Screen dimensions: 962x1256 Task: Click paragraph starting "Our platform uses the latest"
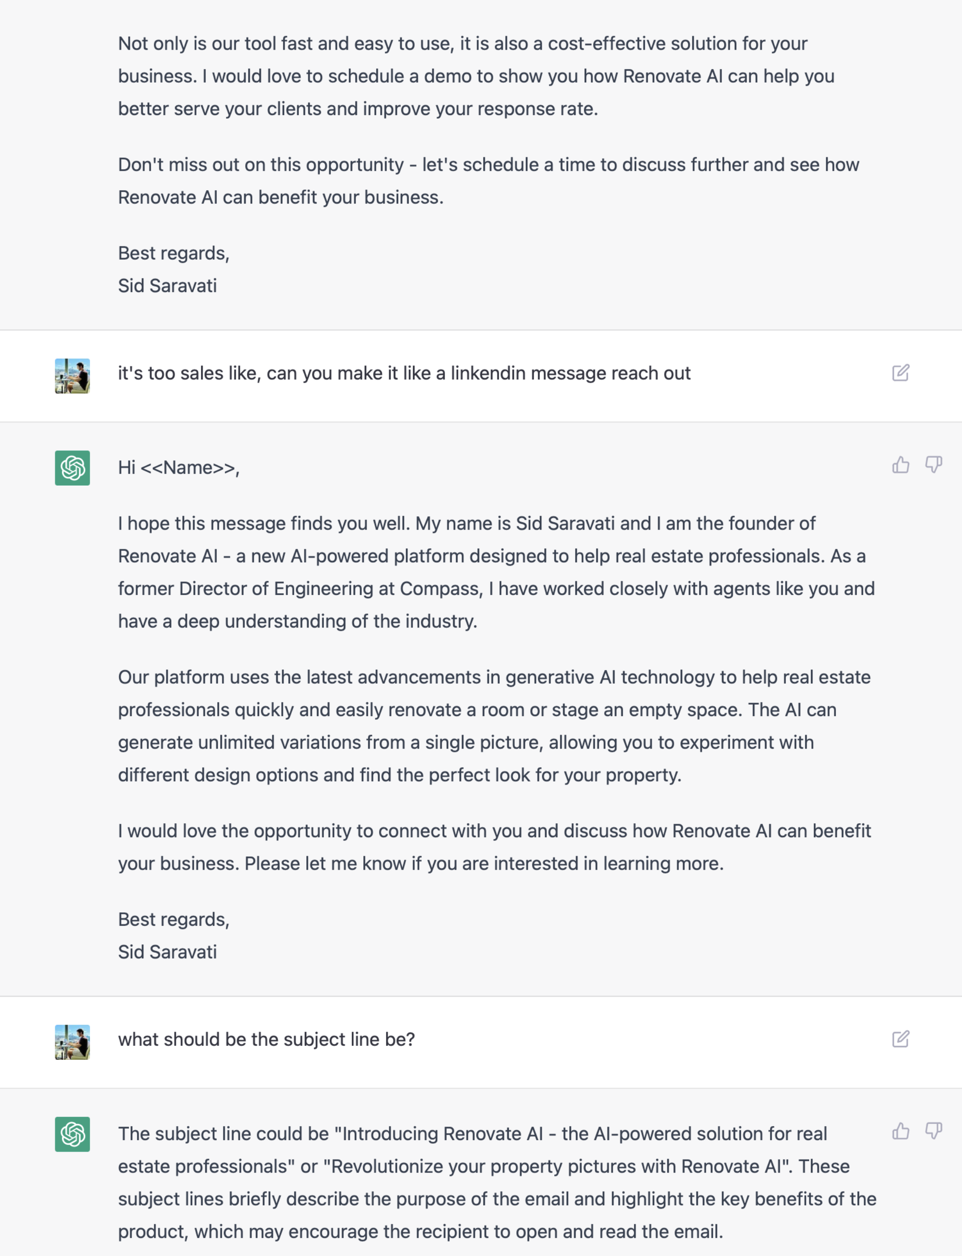pyautogui.click(x=494, y=726)
